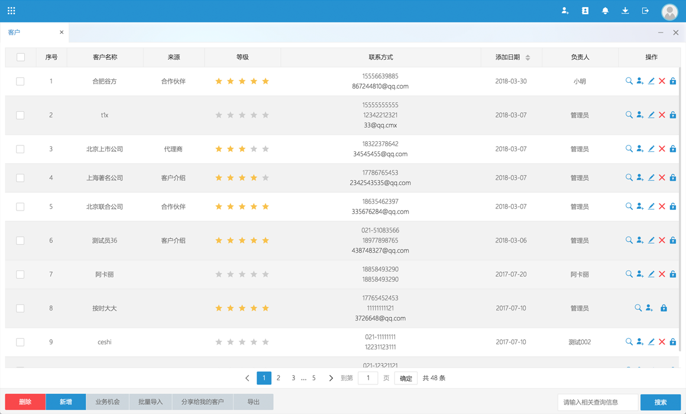Image resolution: width=686 pixels, height=414 pixels.
Task: Check the 阿卡丽 row checkbox
Action: coord(20,274)
